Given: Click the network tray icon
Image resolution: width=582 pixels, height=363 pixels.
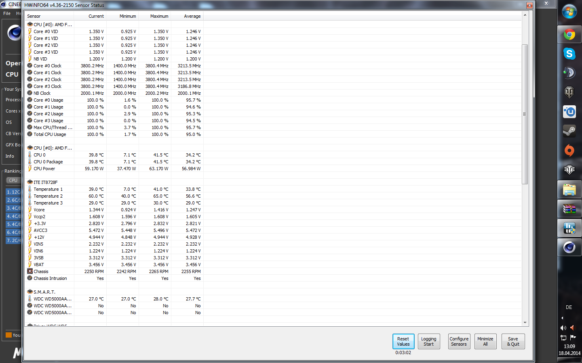Looking at the screenshot, I should coord(563,338).
